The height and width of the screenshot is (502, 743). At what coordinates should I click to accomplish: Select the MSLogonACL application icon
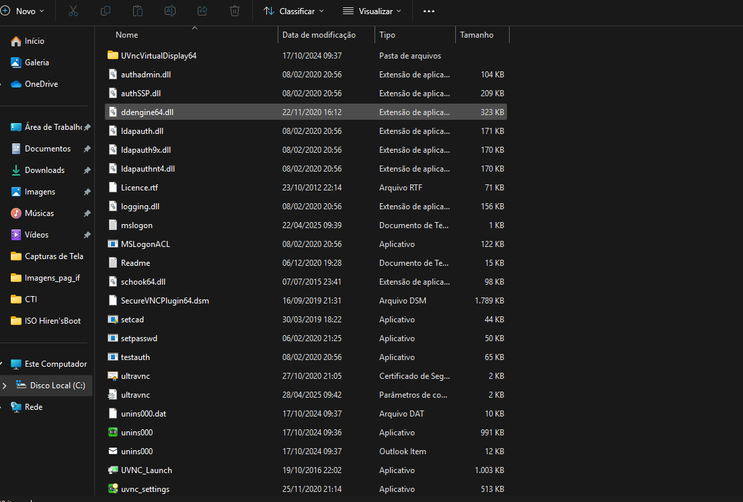[113, 244]
